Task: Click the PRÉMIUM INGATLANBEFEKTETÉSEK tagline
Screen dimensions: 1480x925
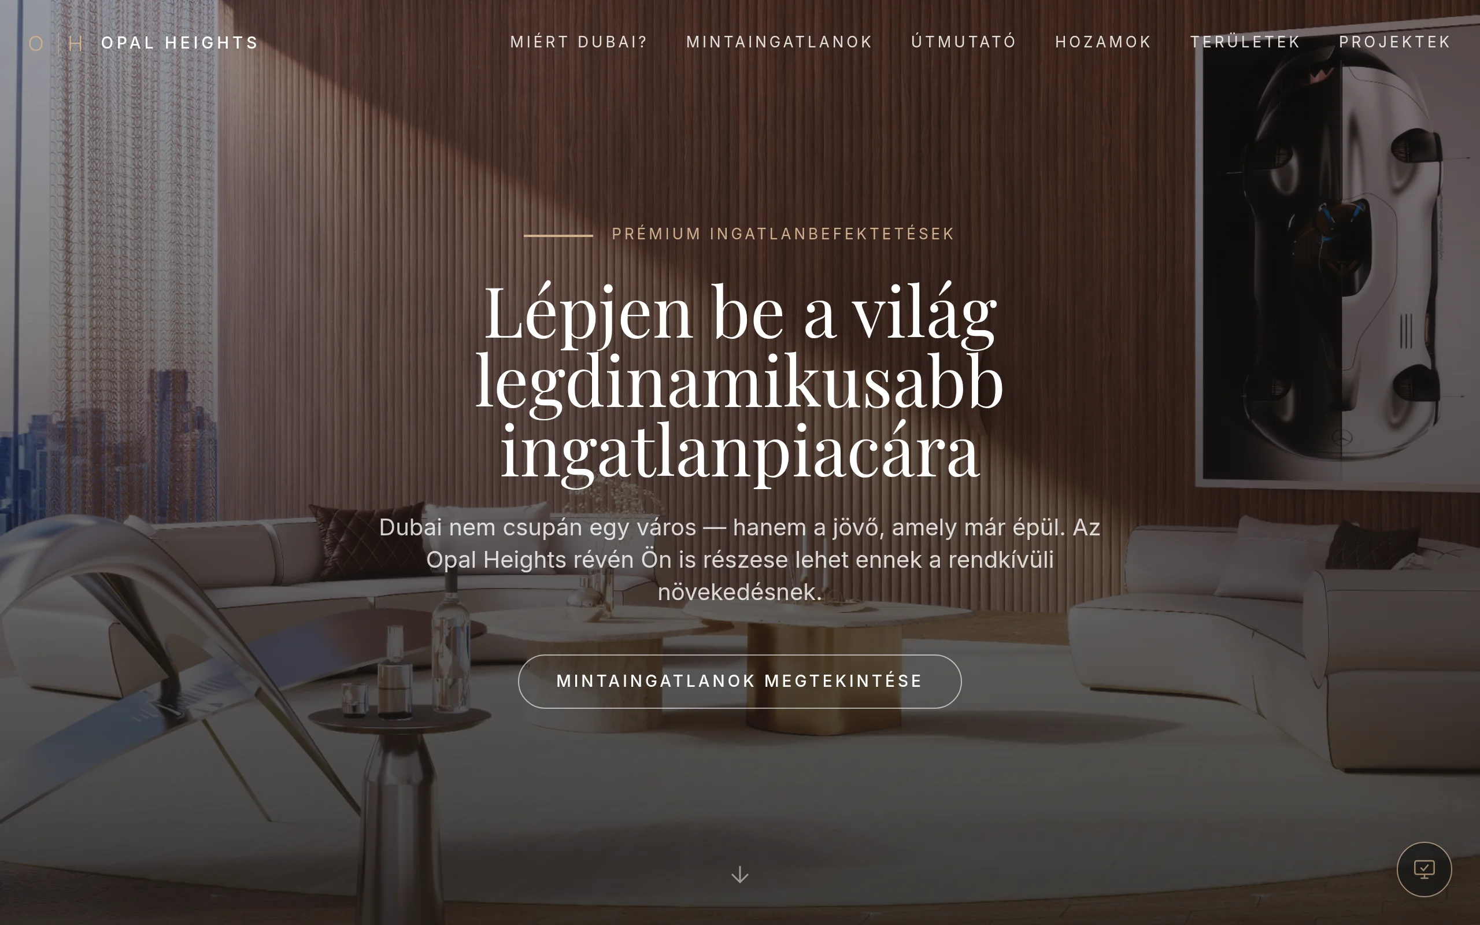Action: point(783,234)
